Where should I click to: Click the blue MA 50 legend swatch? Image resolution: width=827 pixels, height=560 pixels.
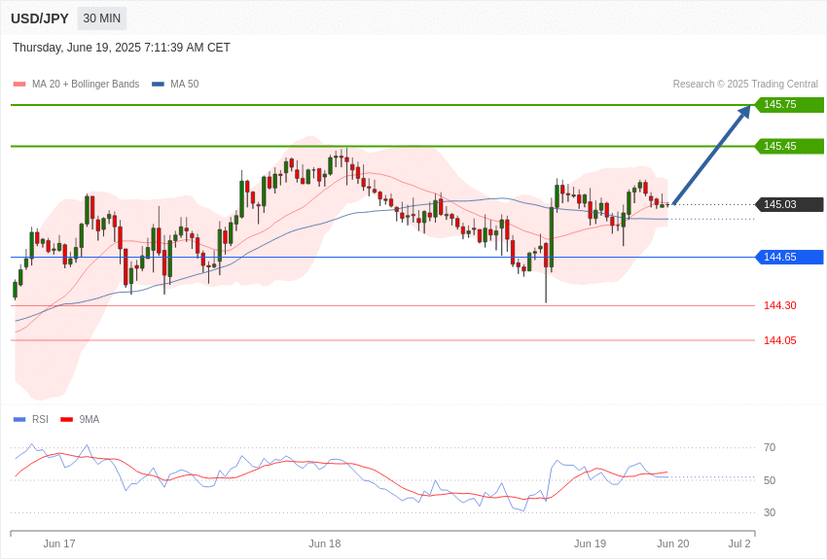click(x=158, y=84)
